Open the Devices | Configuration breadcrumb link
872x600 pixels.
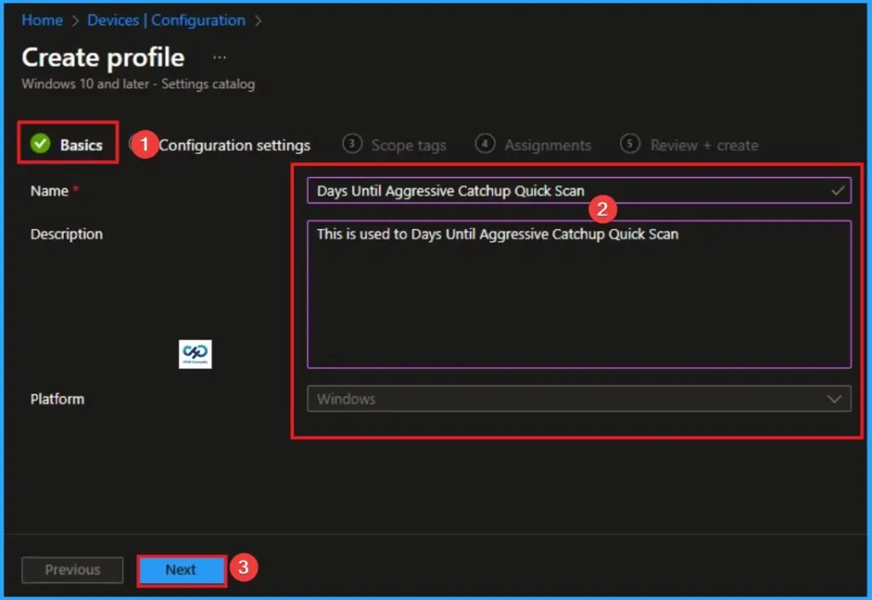(x=166, y=20)
